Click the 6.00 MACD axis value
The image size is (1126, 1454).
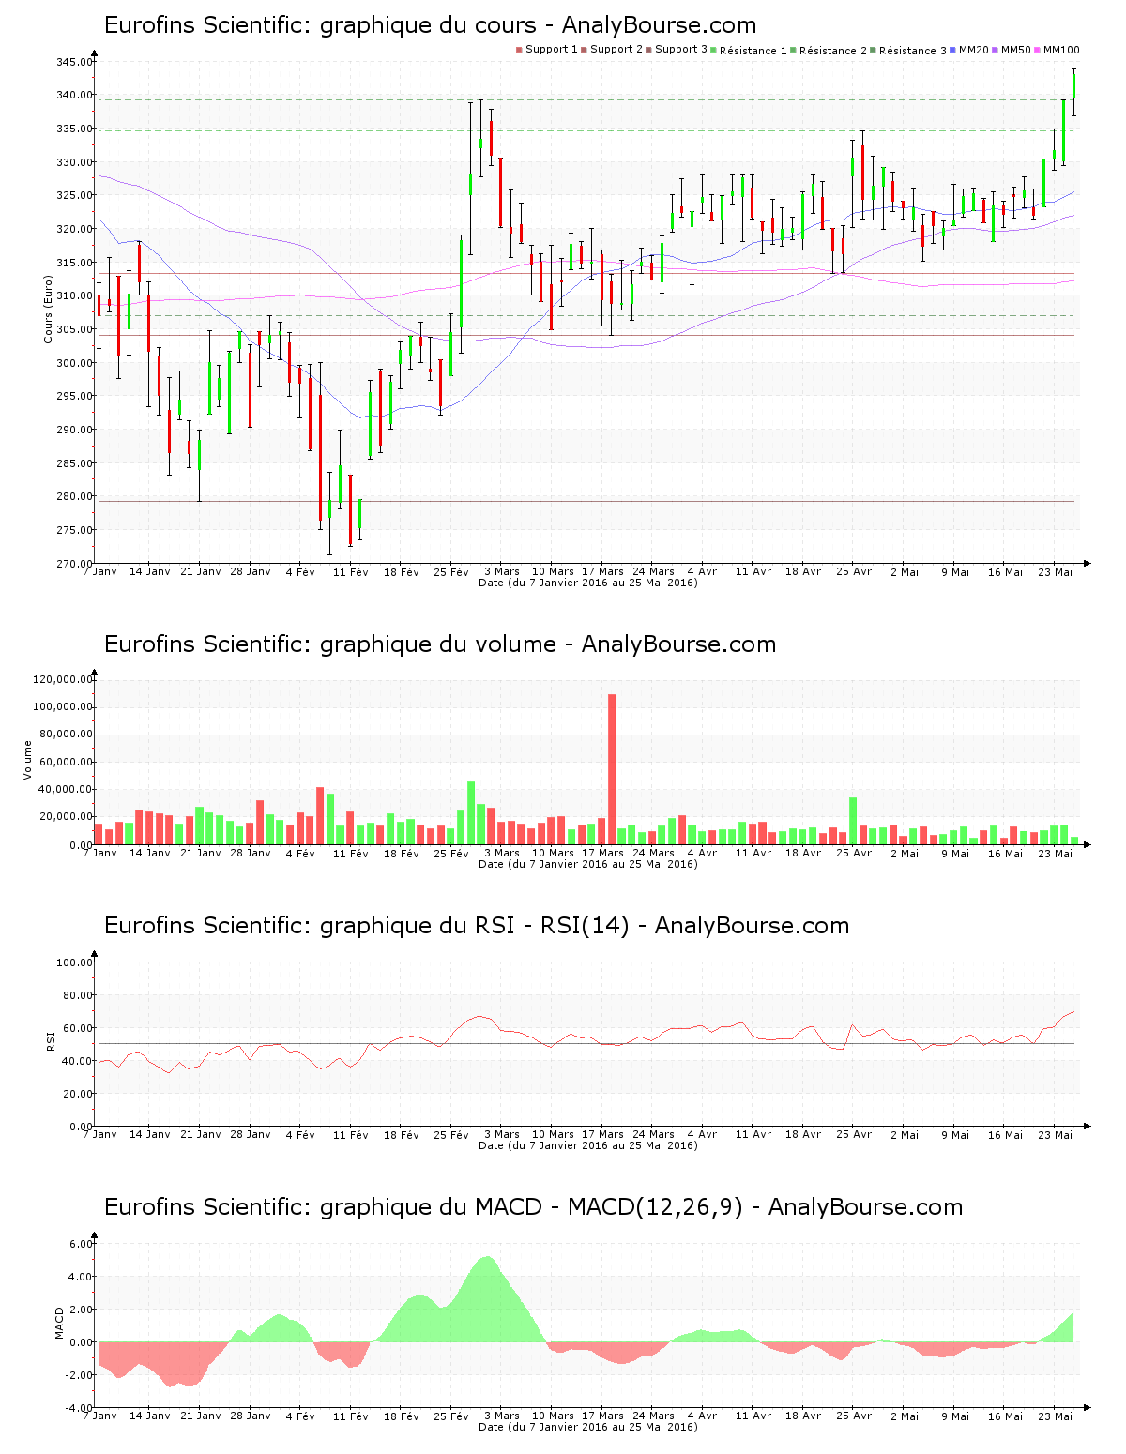81,1244
